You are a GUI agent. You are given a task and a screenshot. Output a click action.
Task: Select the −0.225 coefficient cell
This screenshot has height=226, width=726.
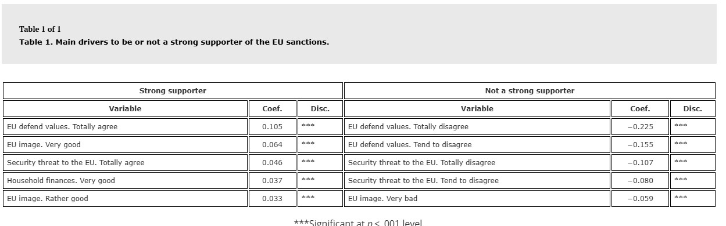pyautogui.click(x=640, y=127)
